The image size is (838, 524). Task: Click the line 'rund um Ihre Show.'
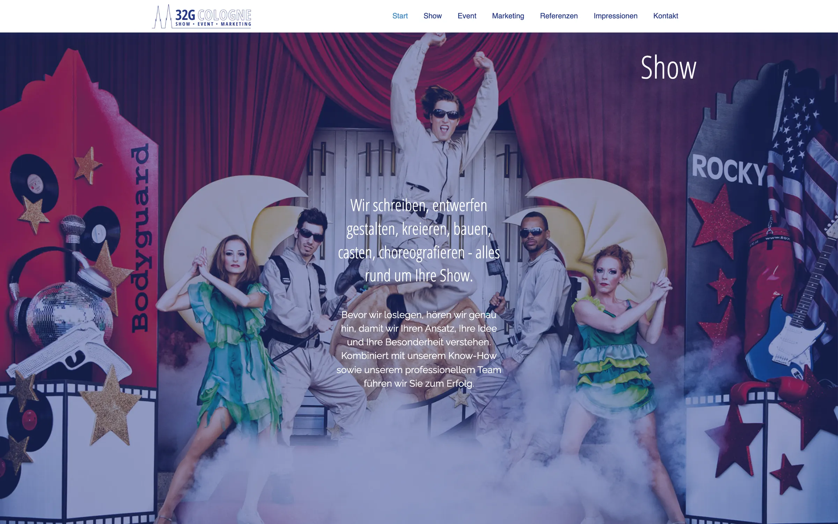[419, 276]
